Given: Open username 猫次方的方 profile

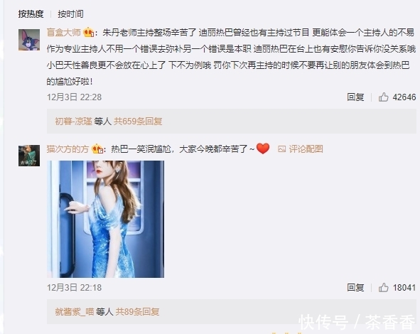Looking at the screenshot, I should (x=68, y=149).
